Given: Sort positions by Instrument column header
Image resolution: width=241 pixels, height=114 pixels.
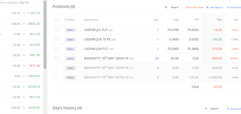Looking at the screenshot, I should (91, 20).
